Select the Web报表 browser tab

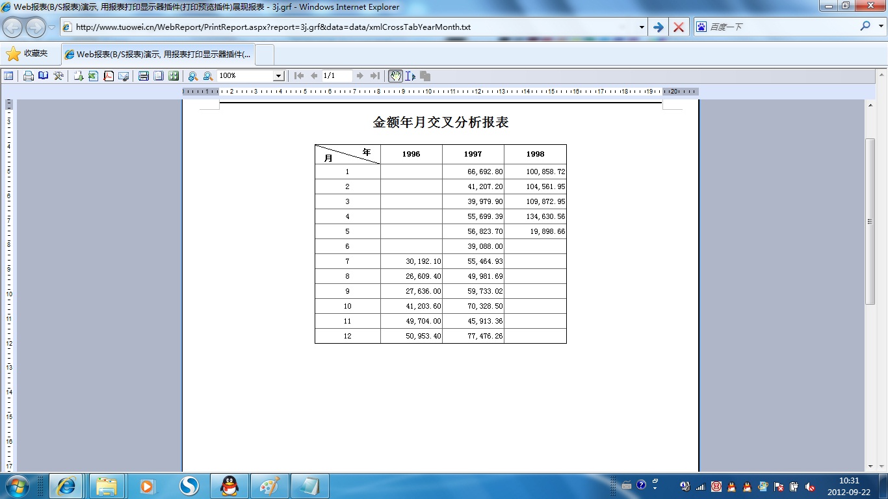(x=158, y=55)
